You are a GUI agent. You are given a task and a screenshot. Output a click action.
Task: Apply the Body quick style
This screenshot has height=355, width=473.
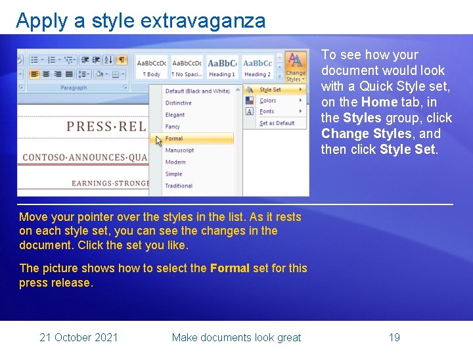(x=152, y=67)
